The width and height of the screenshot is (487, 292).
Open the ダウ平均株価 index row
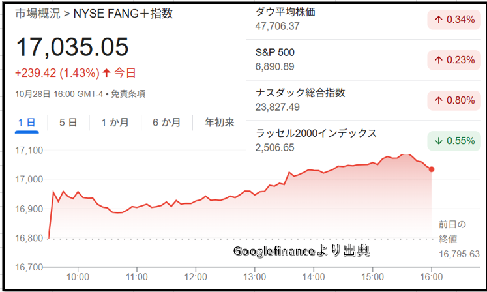(287, 12)
